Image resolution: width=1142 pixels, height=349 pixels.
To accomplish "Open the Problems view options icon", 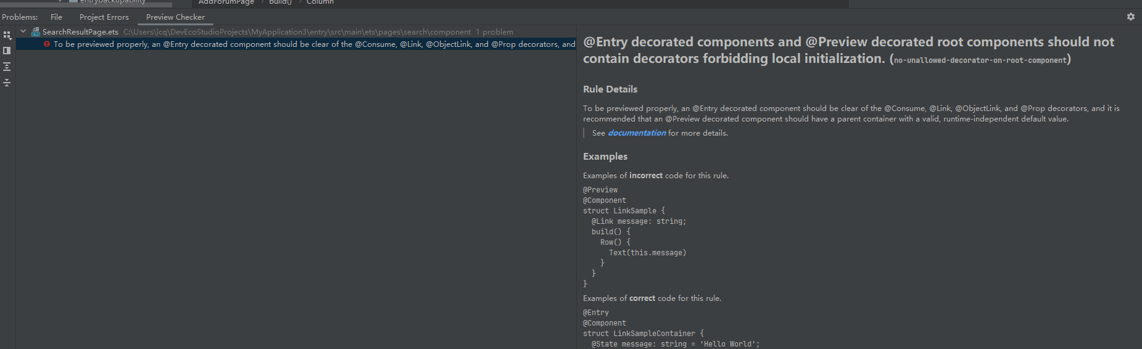I will [x=7, y=35].
